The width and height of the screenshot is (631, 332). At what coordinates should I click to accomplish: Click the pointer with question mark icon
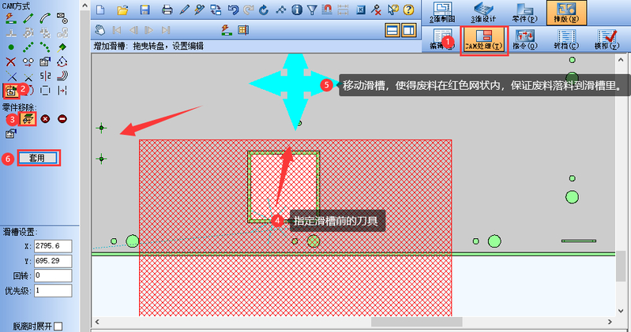pos(392,10)
